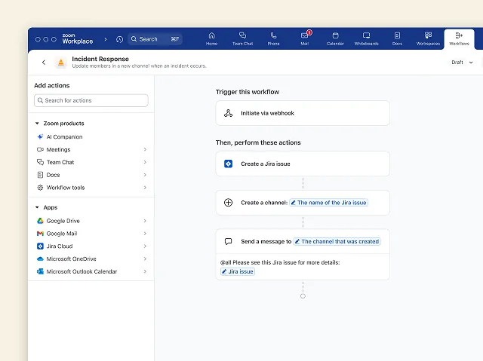The height and width of the screenshot is (361, 483).
Task: Go back using the left arrow
Action: pos(43,63)
